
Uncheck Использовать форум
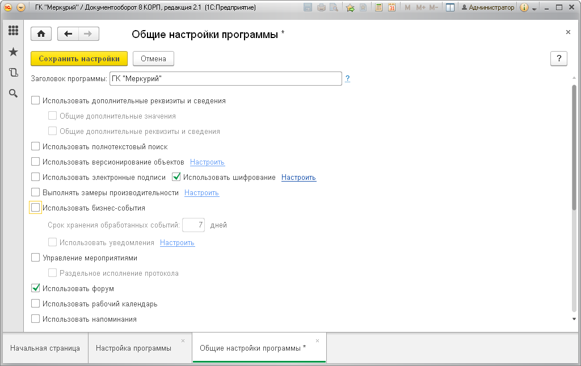pyautogui.click(x=35, y=288)
